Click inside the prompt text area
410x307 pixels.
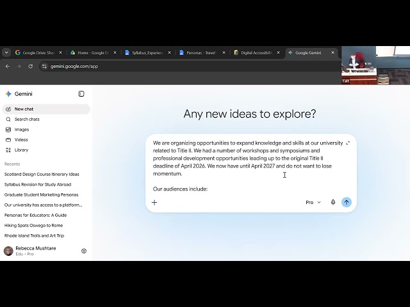pyautogui.click(x=248, y=166)
